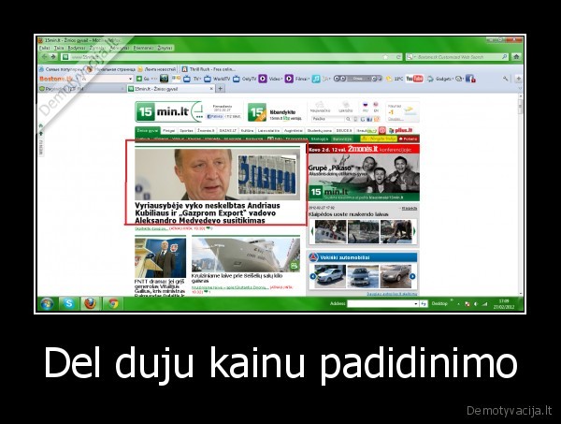Click the site search field Paieška
The image size is (561, 424).
pos(327,119)
